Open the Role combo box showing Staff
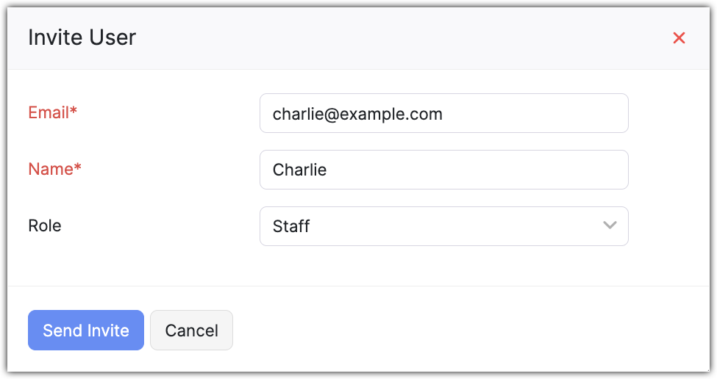This screenshot has width=717, height=379. tap(443, 225)
